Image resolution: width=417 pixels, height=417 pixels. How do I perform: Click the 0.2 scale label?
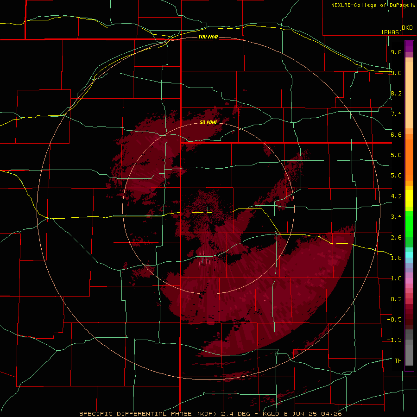pos(396,299)
